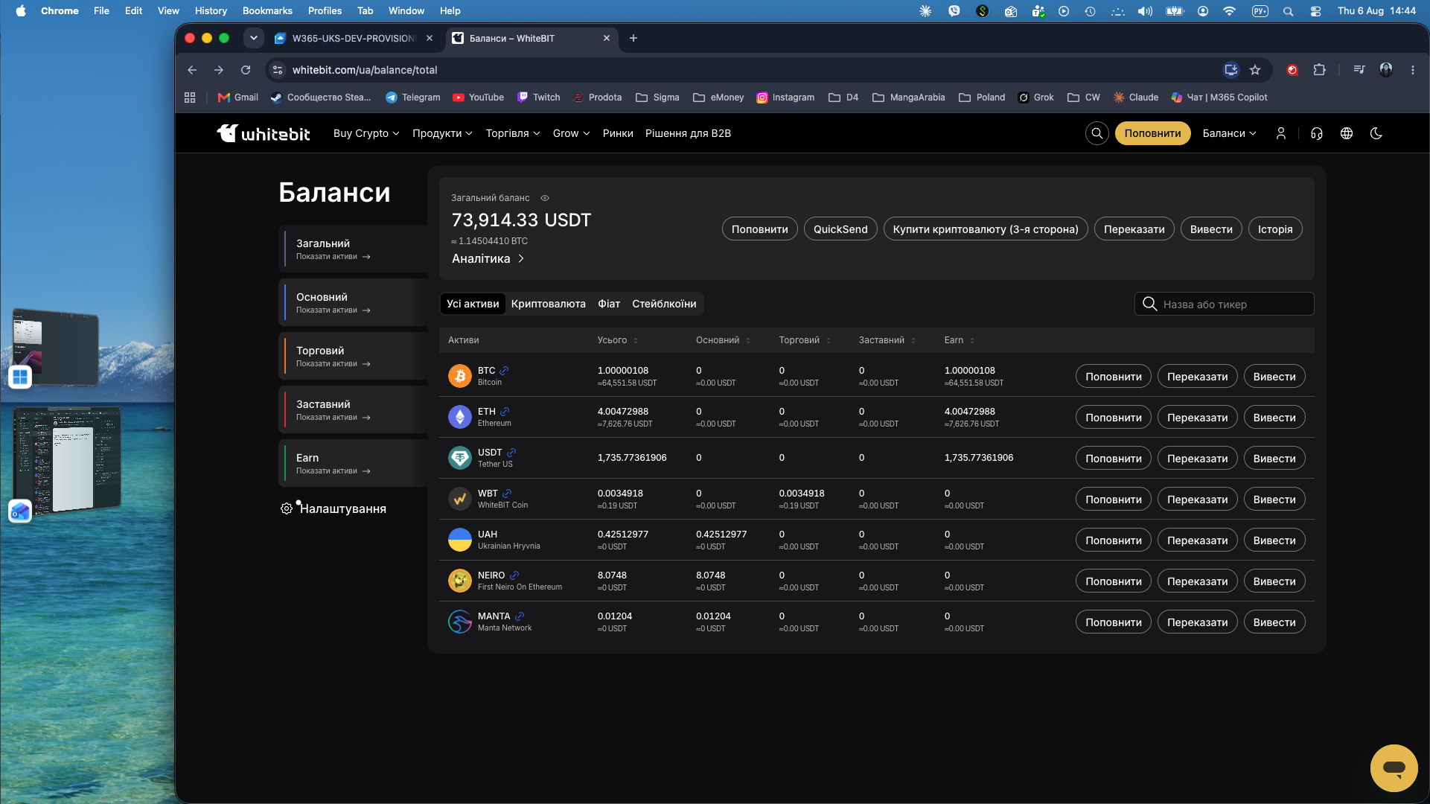Sort by the Earn column
This screenshot has width=1430, height=804.
960,340
